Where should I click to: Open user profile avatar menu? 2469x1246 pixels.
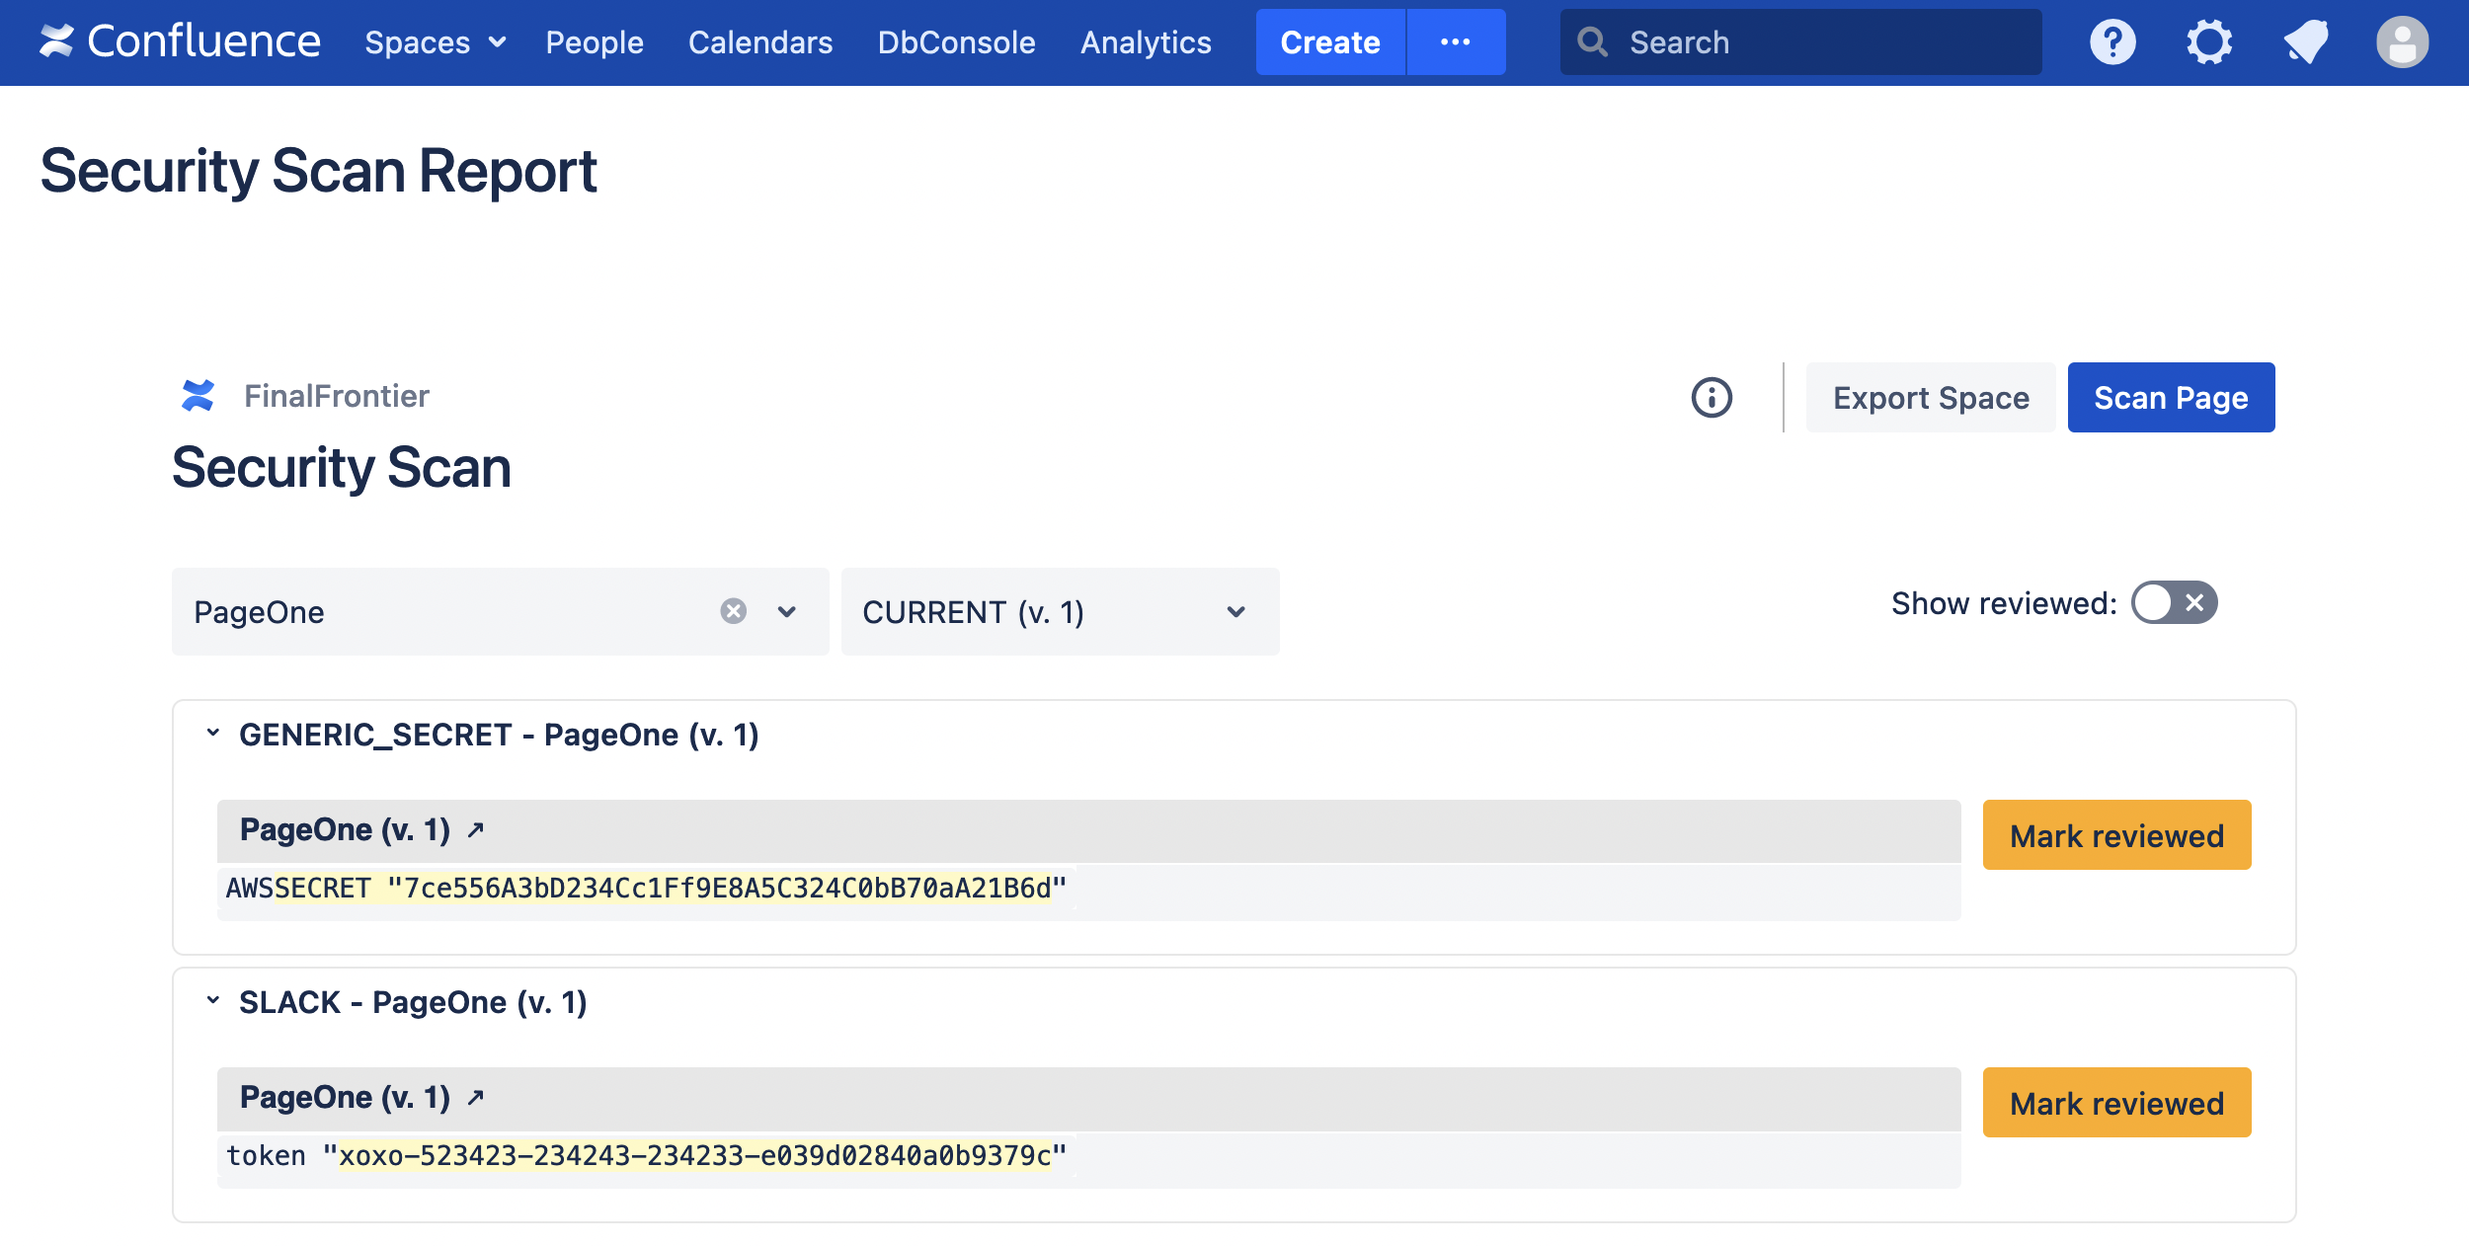pyautogui.click(x=2402, y=42)
